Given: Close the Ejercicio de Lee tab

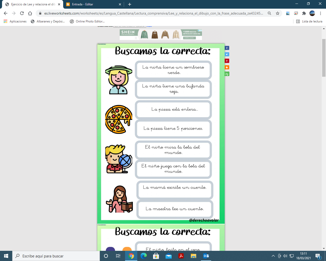Looking at the screenshot, I should pyautogui.click(x=59, y=4).
